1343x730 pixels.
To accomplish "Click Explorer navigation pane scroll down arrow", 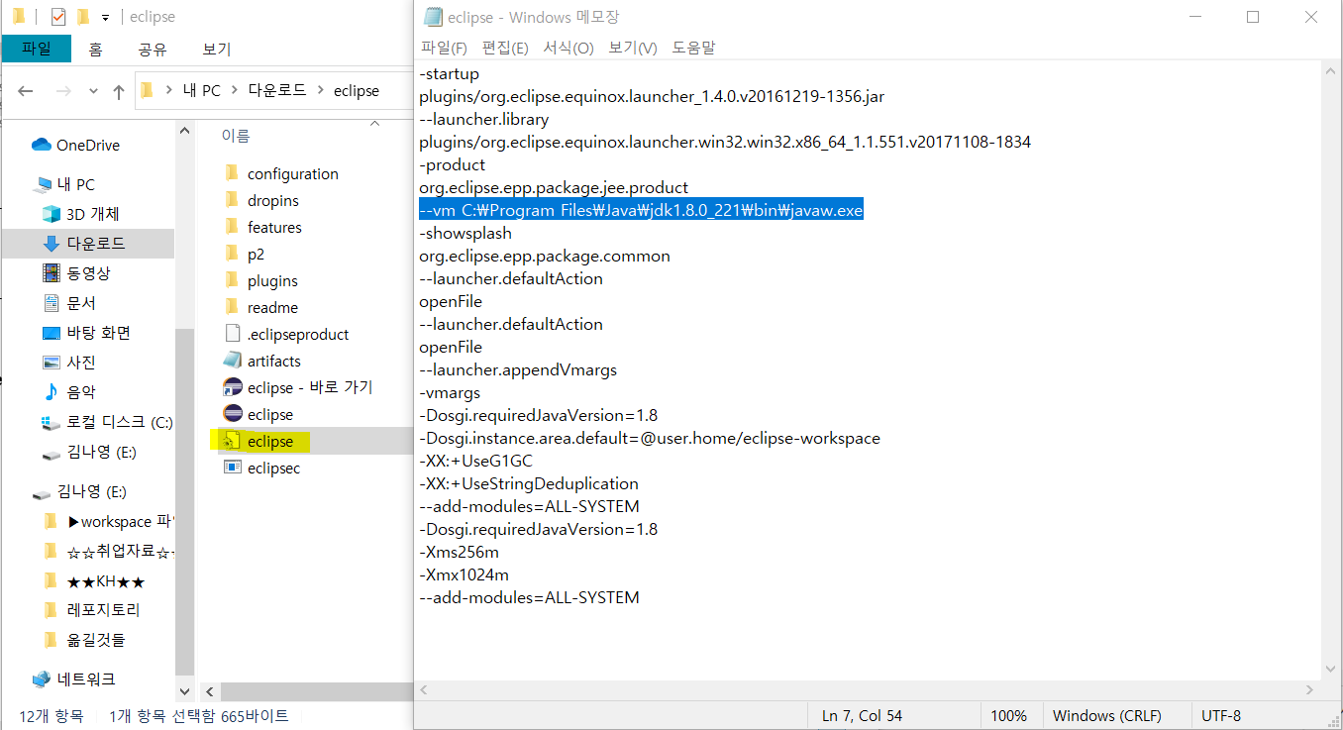I will point(184,690).
